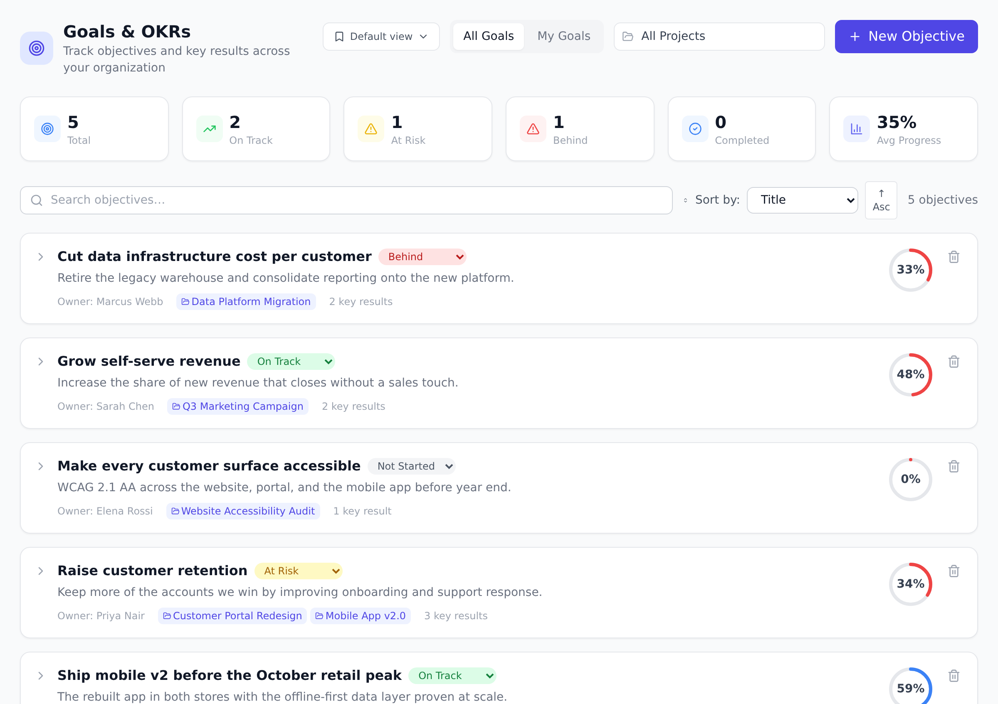Viewport: 998px width, 704px height.
Task: Expand the Ship mobile v2 objective
Action: (40, 676)
